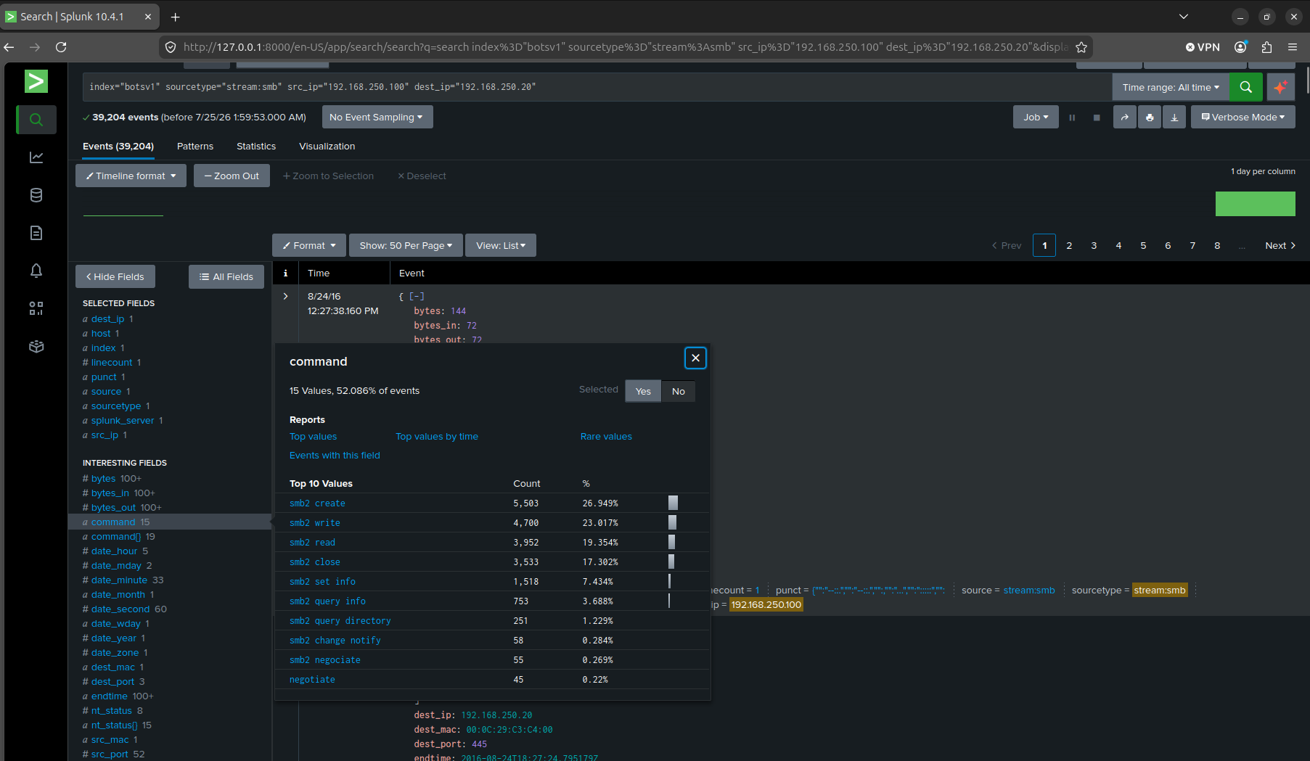
Task: Open the alerts bell sidebar icon
Action: click(36, 271)
